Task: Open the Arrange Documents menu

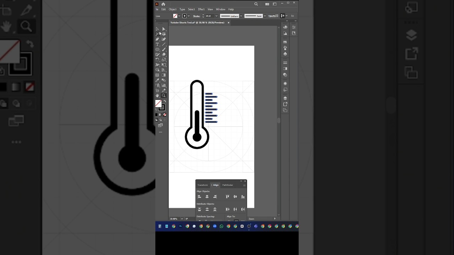Action: [267, 4]
